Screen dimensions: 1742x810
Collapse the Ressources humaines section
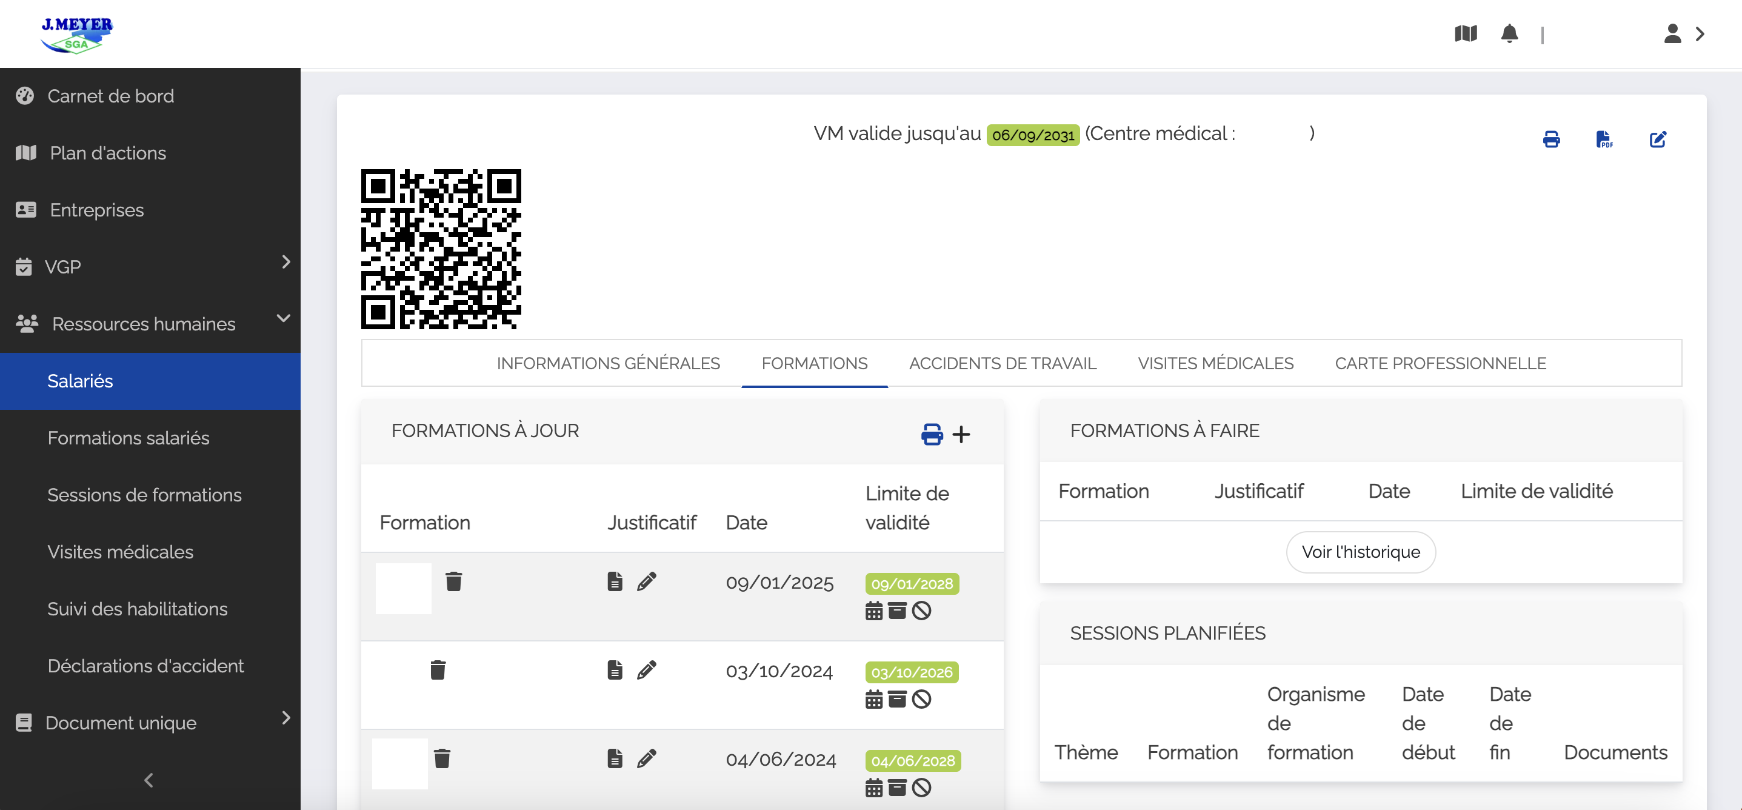[x=283, y=318]
